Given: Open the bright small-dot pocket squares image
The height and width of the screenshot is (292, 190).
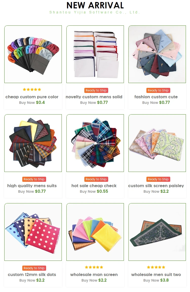Looking at the screenshot, I should point(95,232).
